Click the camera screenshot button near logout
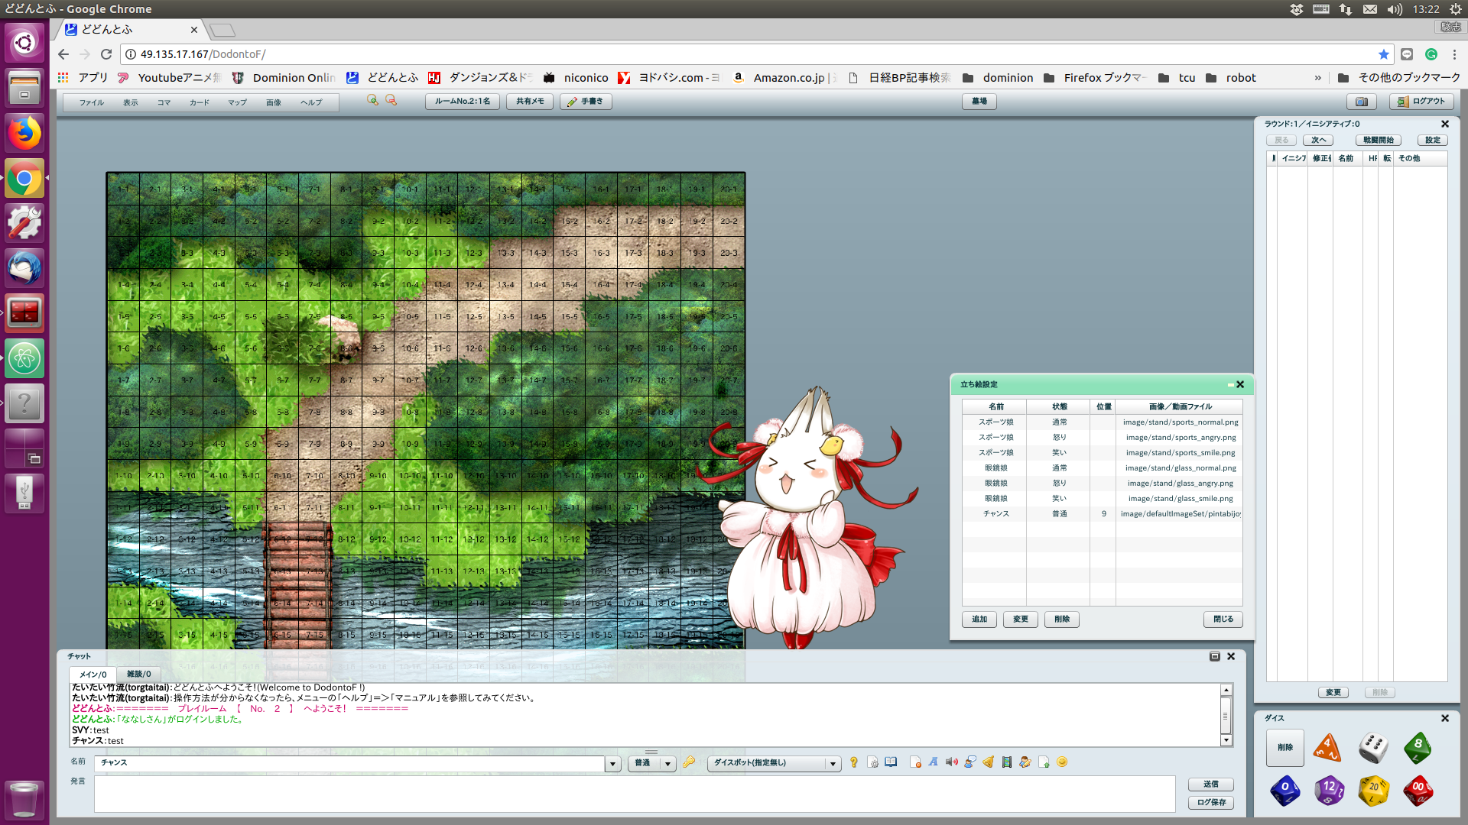Screen dimensions: 1468x825 pos(1361,101)
